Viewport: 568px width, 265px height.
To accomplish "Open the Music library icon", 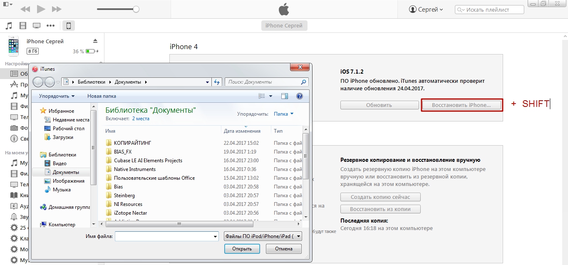I will pos(9,26).
